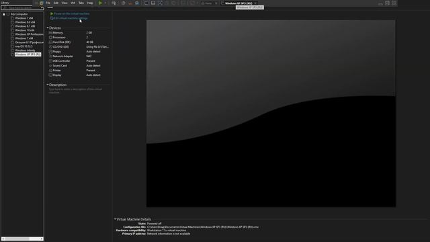The height and width of the screenshot is (242, 430).
Task: Select Windows Infinity in the library
Action: 25,50
